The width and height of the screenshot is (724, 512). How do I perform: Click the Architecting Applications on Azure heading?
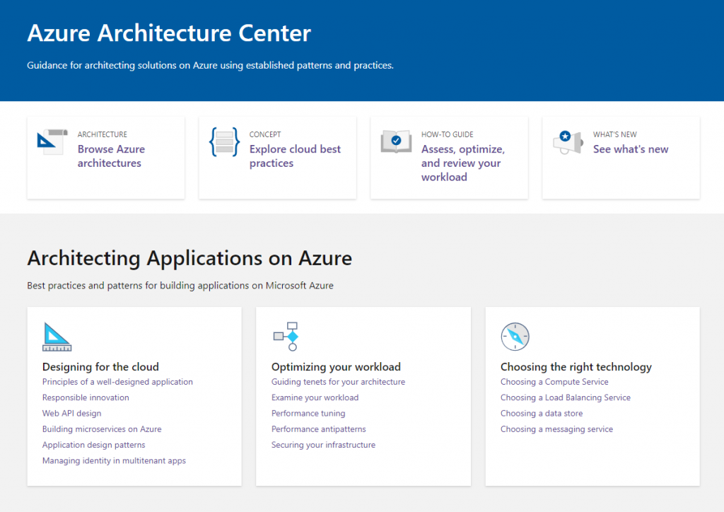(x=189, y=257)
